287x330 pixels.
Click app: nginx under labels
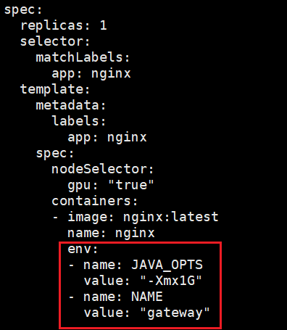pos(107,137)
